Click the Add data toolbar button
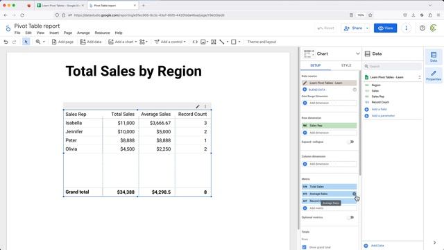The image size is (444, 250). (x=91, y=42)
